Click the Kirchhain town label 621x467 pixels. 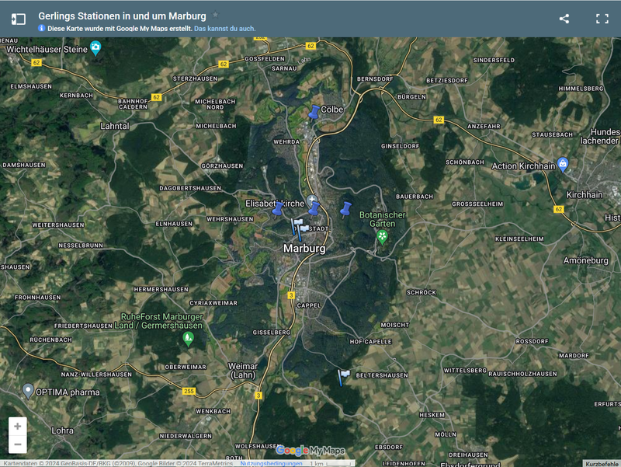(585, 195)
